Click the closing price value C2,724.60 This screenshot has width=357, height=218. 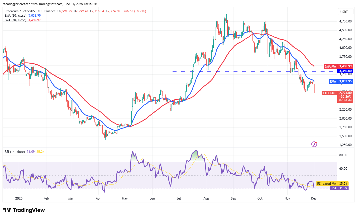112,11
